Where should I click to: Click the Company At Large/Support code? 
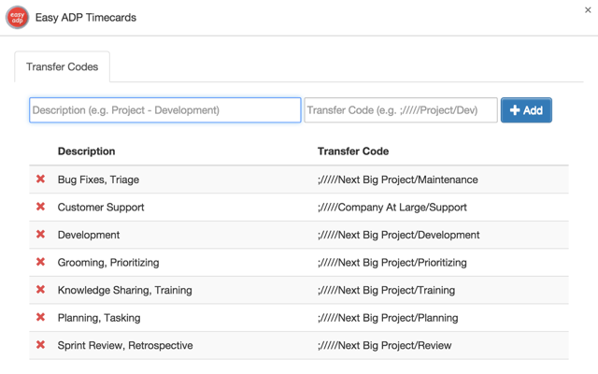tap(392, 207)
